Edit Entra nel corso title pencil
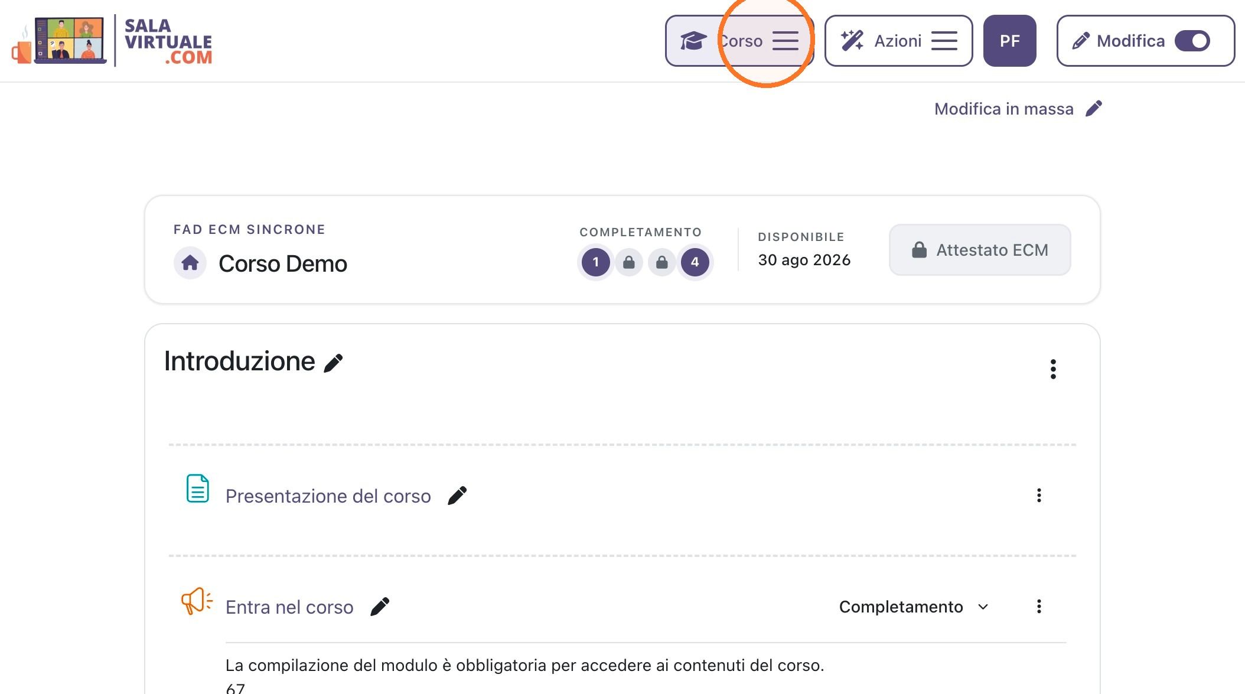Screen dimensions: 1245x694 tap(380, 607)
